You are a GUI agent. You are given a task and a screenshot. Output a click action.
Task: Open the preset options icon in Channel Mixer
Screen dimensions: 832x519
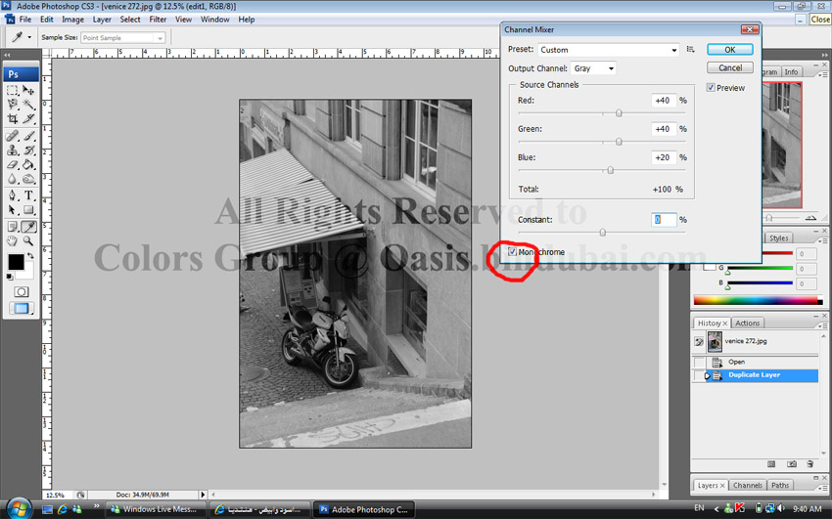pyautogui.click(x=690, y=49)
